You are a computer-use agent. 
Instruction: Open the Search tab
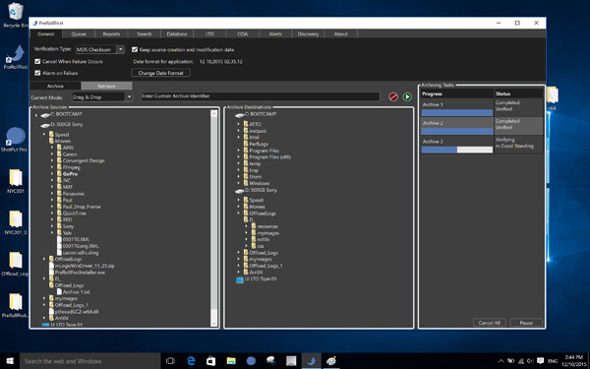(145, 33)
